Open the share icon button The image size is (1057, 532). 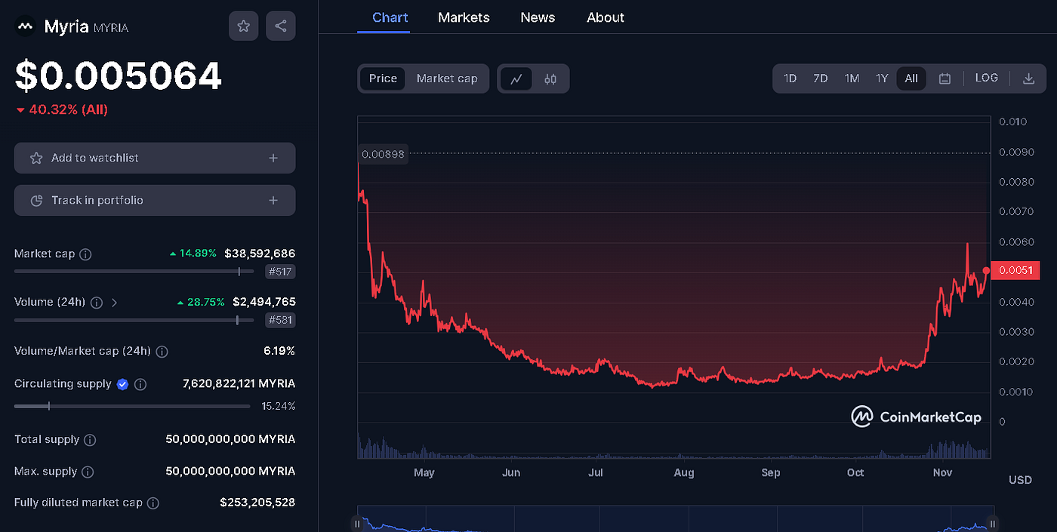click(x=281, y=26)
